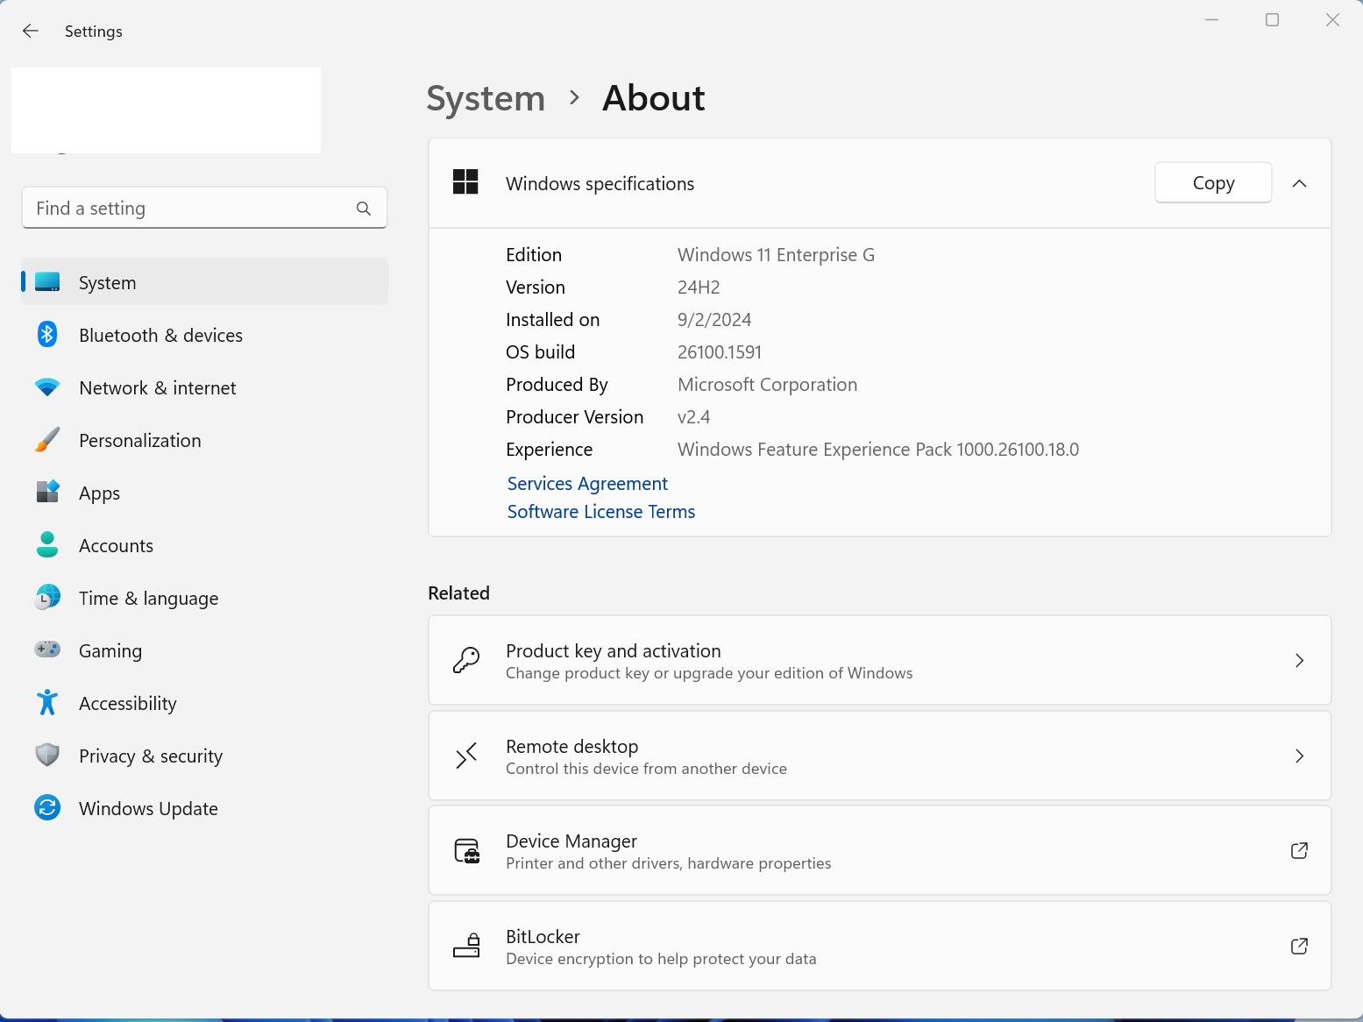
Task: Select the System category in the sidebar
Action: point(204,282)
